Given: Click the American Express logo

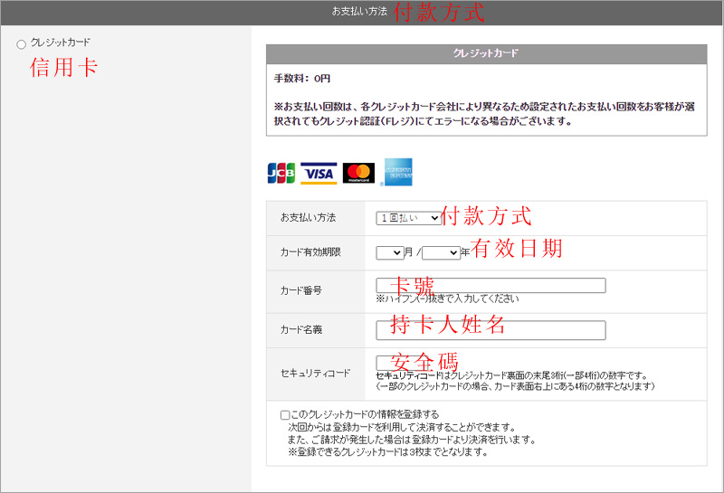Looking at the screenshot, I should click(398, 172).
